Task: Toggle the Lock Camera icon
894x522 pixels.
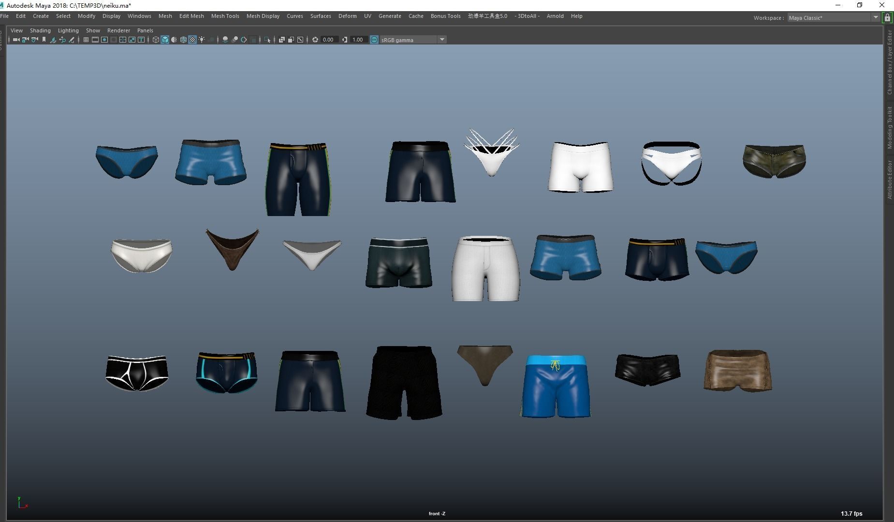Action: click(25, 40)
